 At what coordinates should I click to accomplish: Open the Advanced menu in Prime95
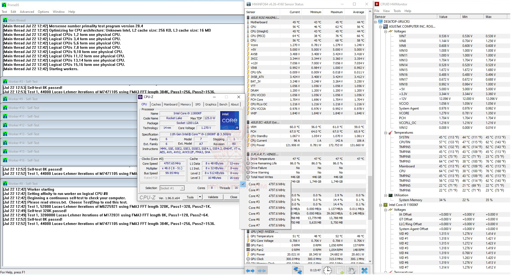pyautogui.click(x=27, y=12)
